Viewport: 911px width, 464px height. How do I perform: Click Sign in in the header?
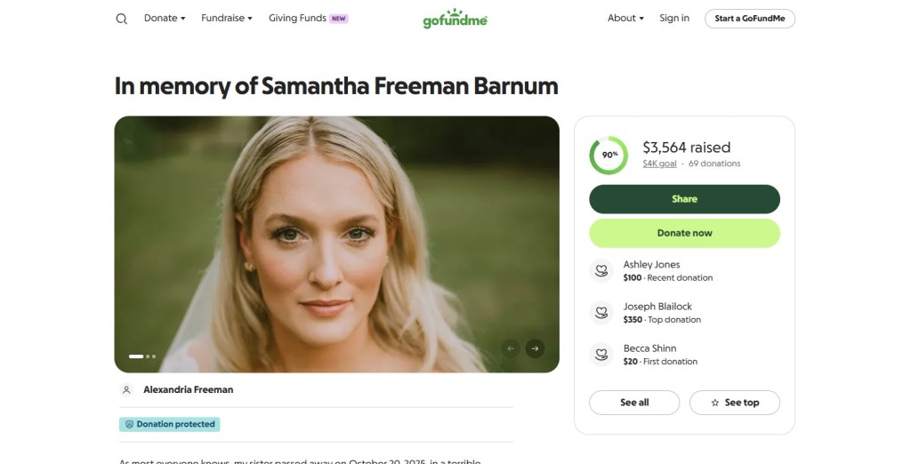(x=674, y=19)
